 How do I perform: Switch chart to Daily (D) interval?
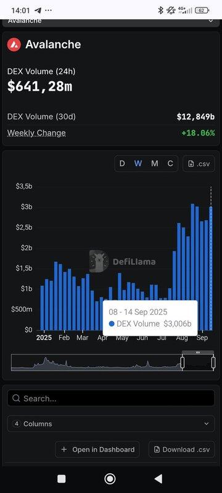(x=122, y=163)
